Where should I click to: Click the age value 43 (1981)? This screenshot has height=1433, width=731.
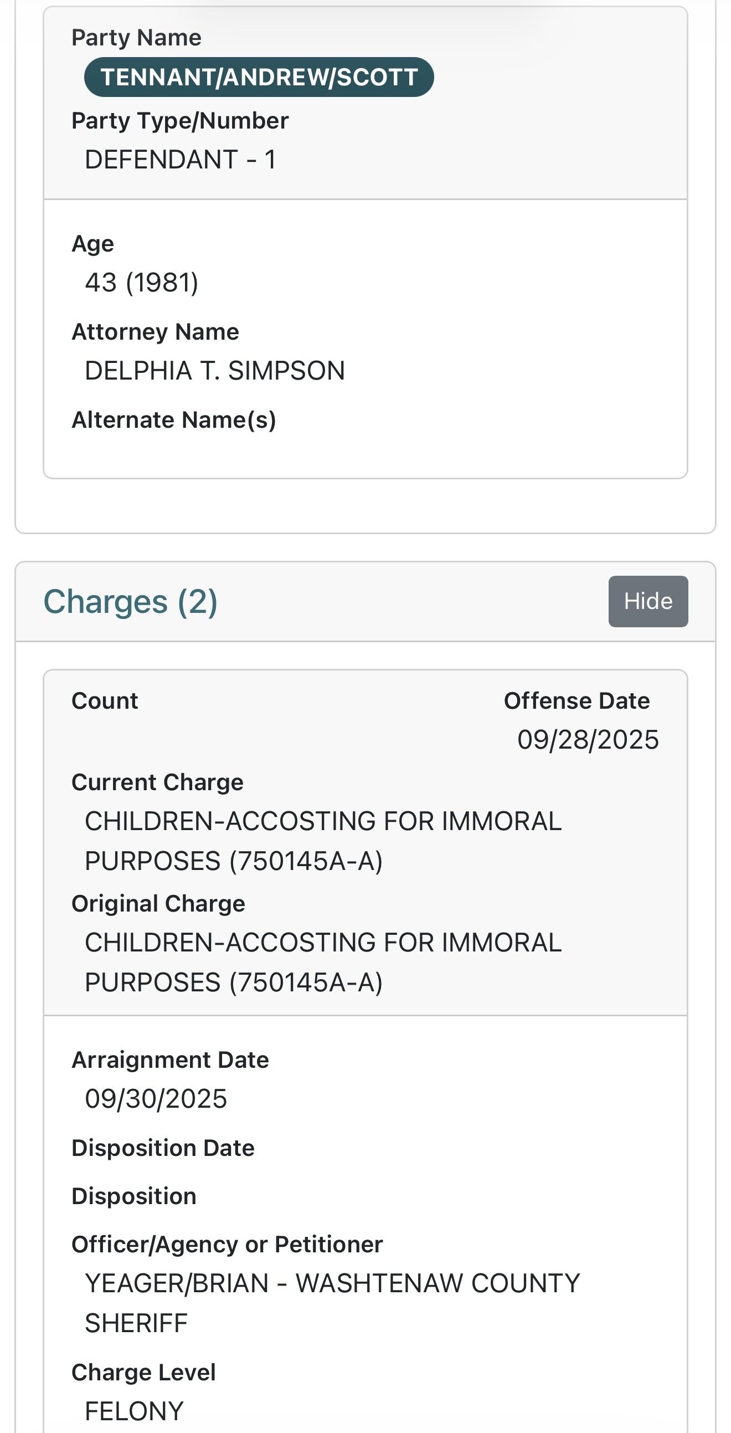pos(141,283)
